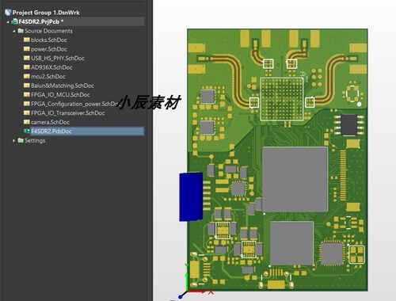
Task: Collapse the F4SDR2.PrjPcb project node
Action: (8, 21)
